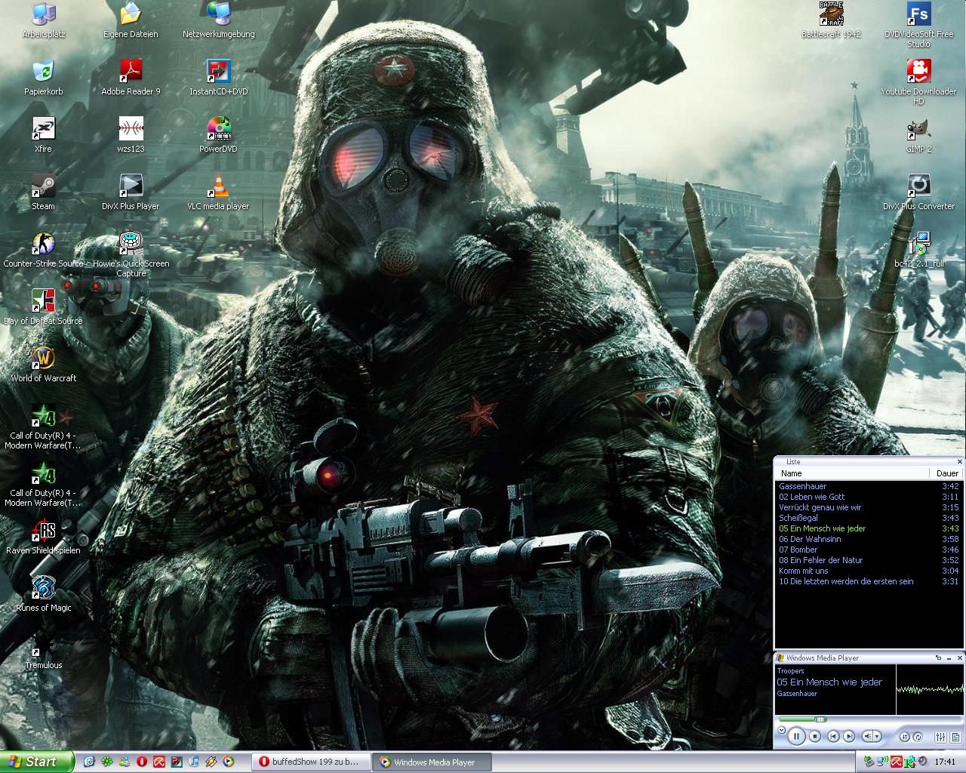Open the quick access menu arrow
The width and height of the screenshot is (966, 773).
[x=782, y=730]
